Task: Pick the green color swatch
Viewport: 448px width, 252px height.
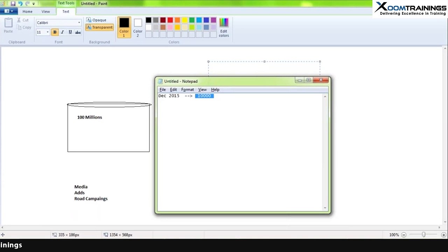Action: click(192, 20)
